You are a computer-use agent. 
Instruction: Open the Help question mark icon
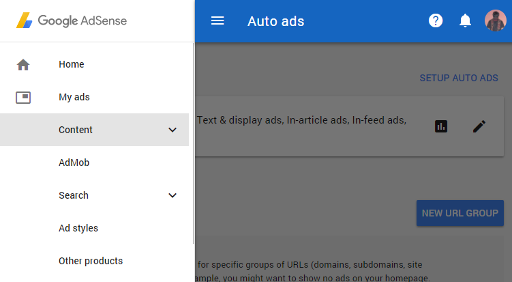pos(436,21)
